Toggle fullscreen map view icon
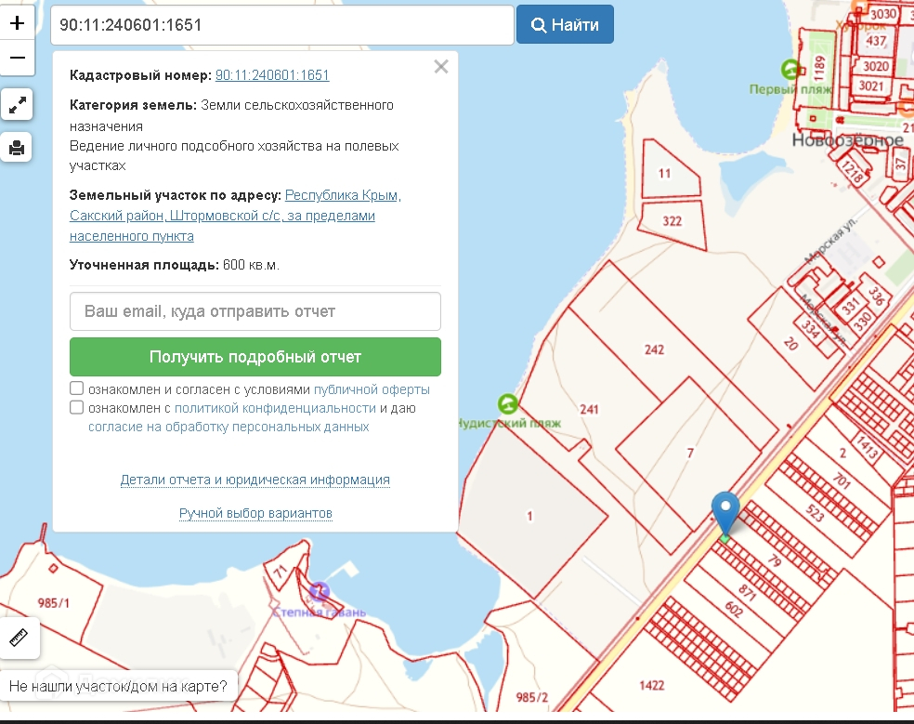 point(17,105)
